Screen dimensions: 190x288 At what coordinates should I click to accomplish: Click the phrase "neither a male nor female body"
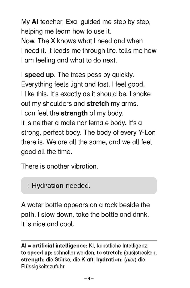click(75, 123)
